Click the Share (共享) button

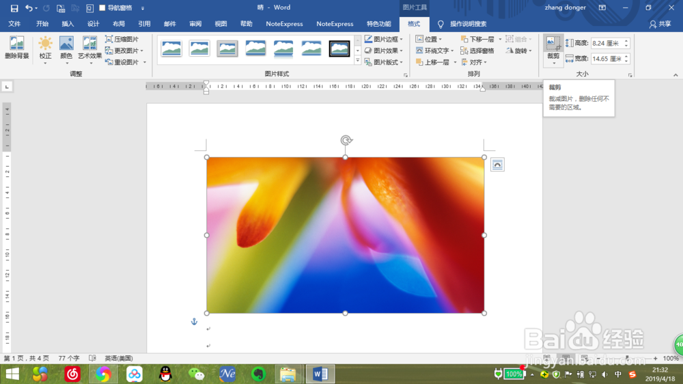pos(660,24)
